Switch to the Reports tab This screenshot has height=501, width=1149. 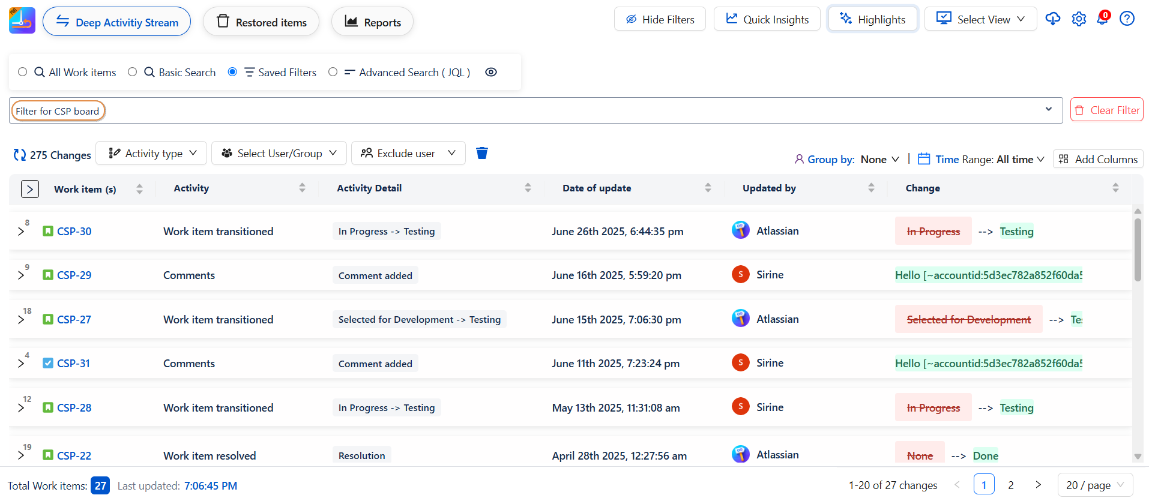pos(372,22)
